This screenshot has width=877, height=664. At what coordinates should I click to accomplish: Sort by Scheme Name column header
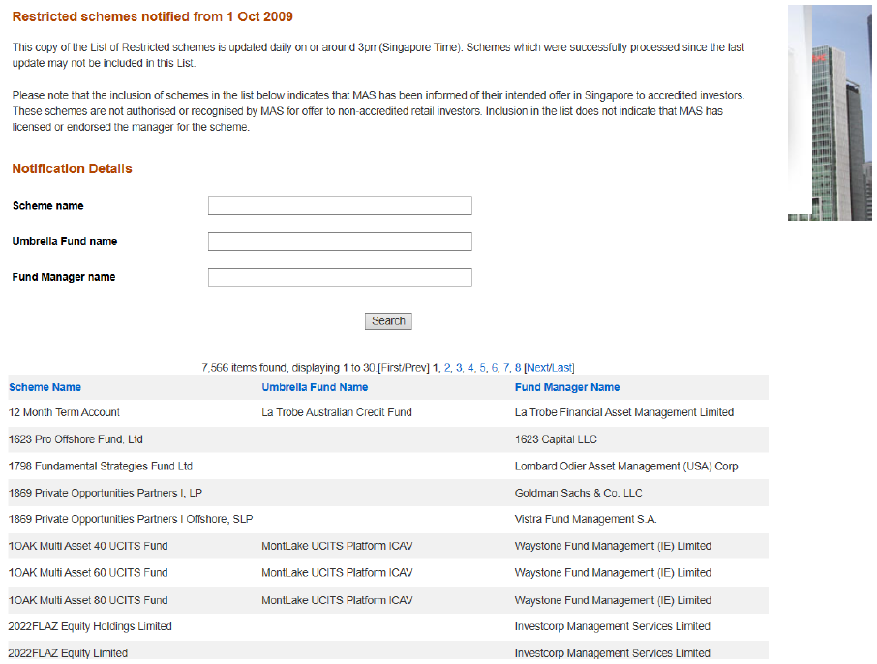pyautogui.click(x=45, y=387)
